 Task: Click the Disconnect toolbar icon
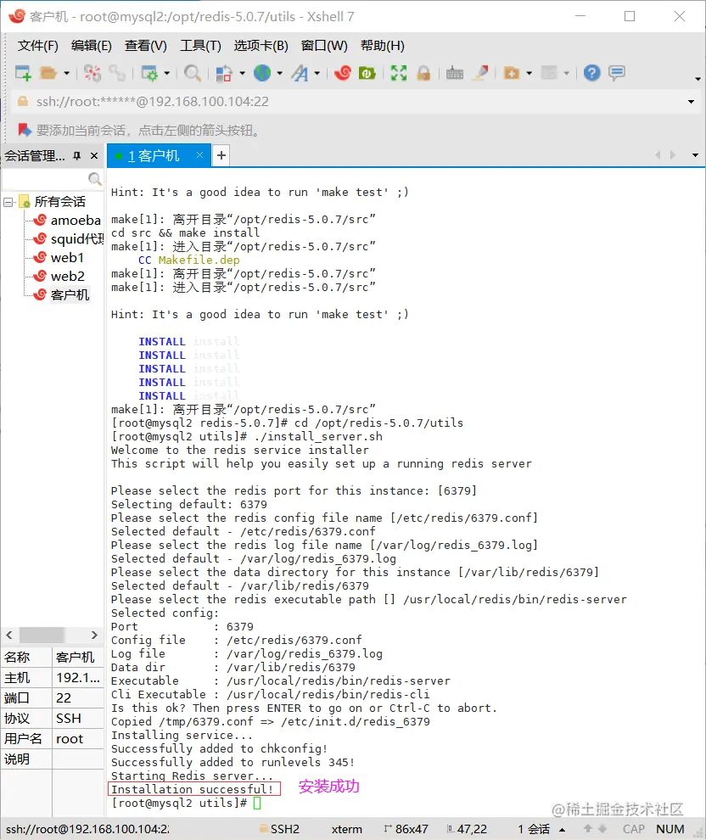coord(92,73)
